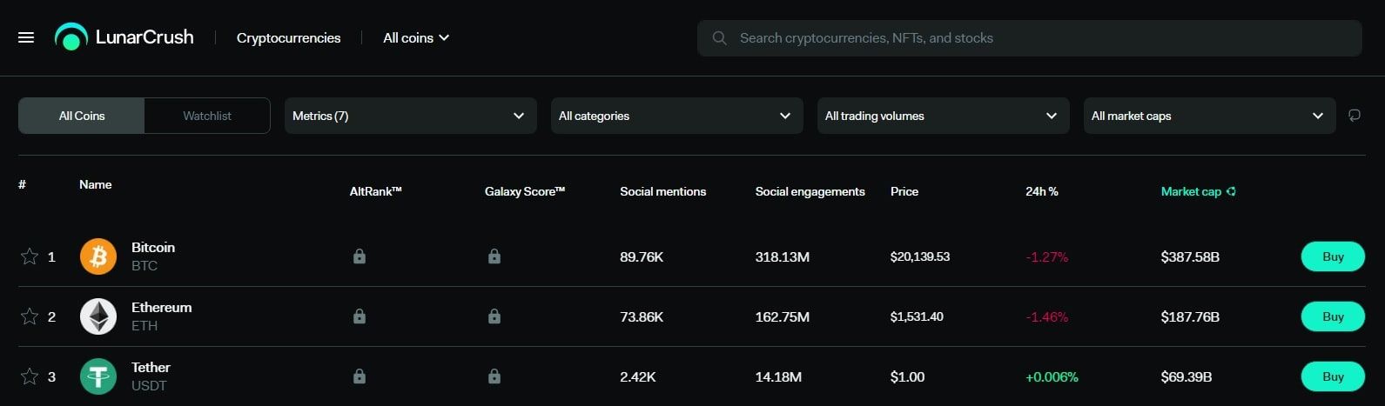Open the hamburger menu
This screenshot has height=406, width=1385.
pyautogui.click(x=26, y=37)
